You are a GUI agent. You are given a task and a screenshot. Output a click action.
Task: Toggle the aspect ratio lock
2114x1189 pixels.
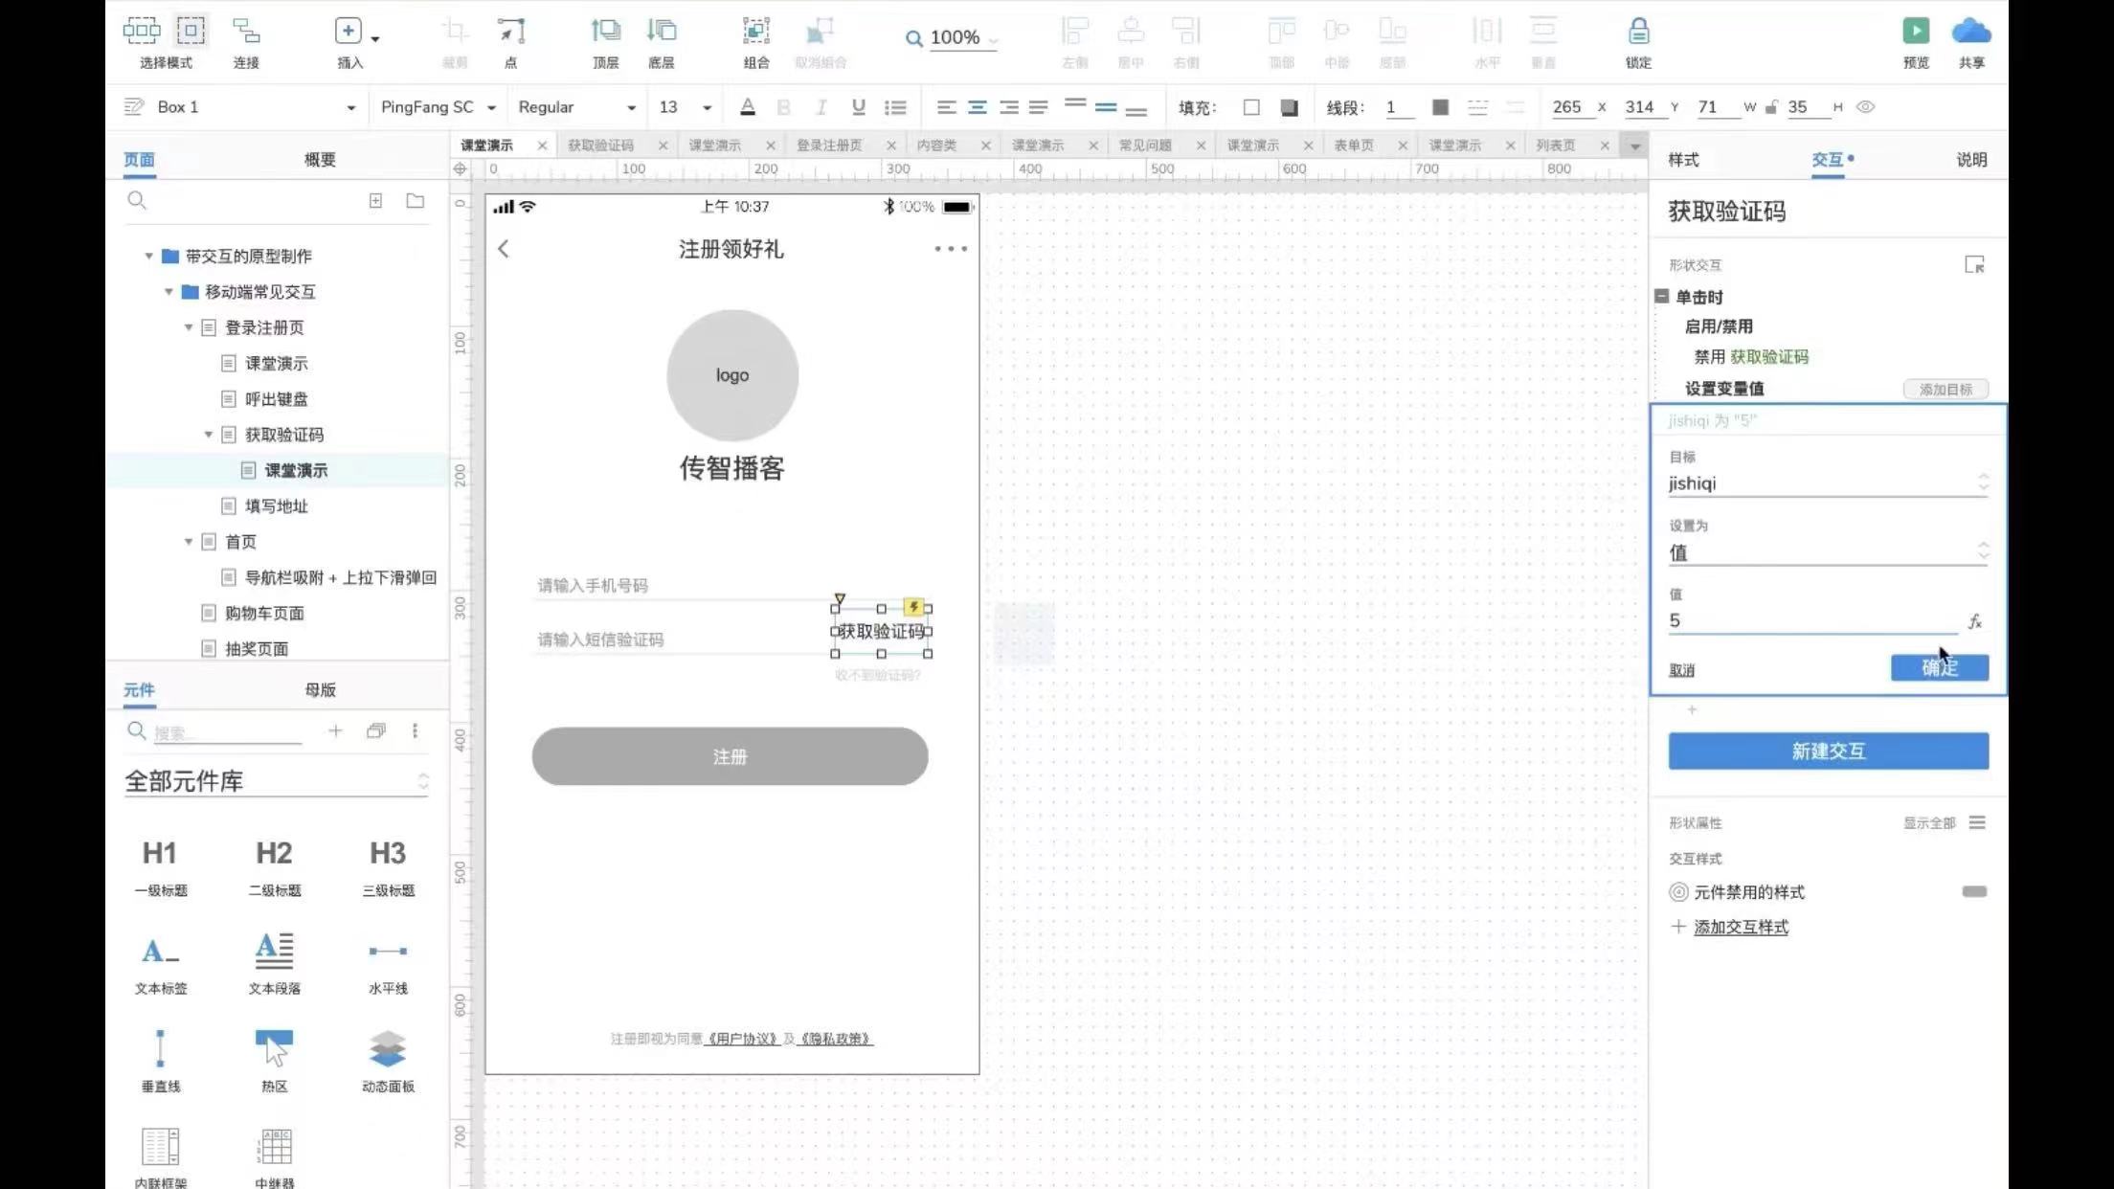point(1771,107)
